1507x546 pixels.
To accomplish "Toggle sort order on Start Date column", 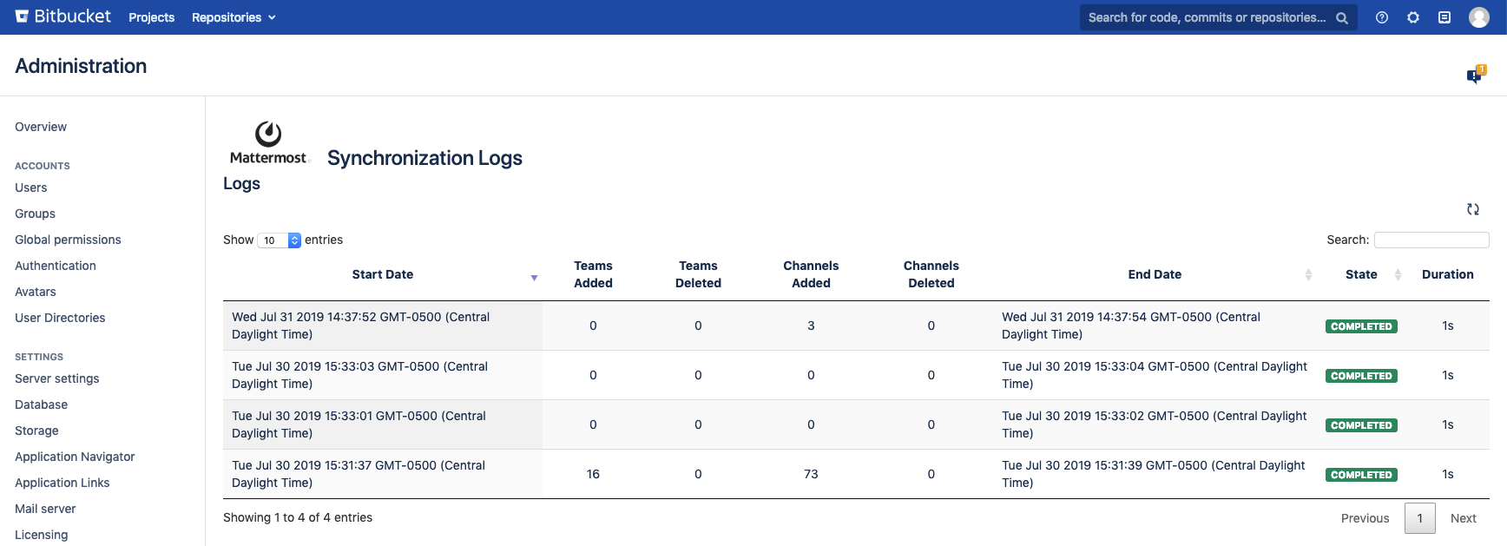I will (383, 275).
